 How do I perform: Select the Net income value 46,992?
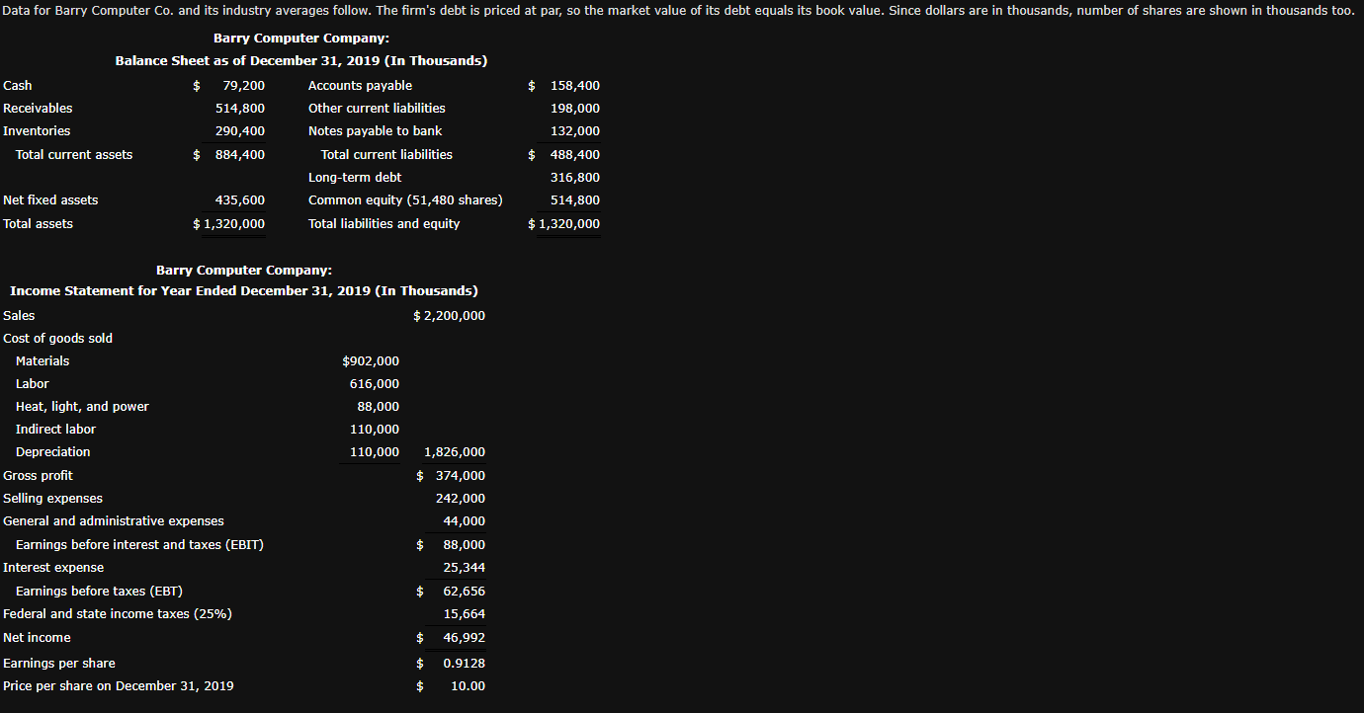[x=465, y=638]
